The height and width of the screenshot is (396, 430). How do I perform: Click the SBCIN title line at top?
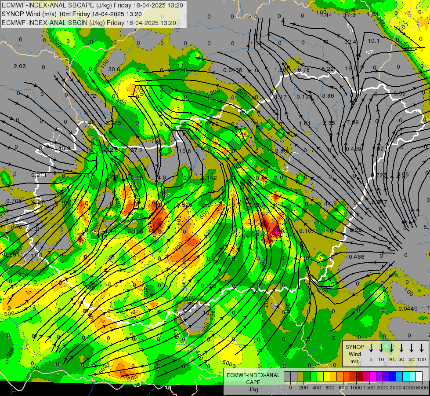point(89,23)
